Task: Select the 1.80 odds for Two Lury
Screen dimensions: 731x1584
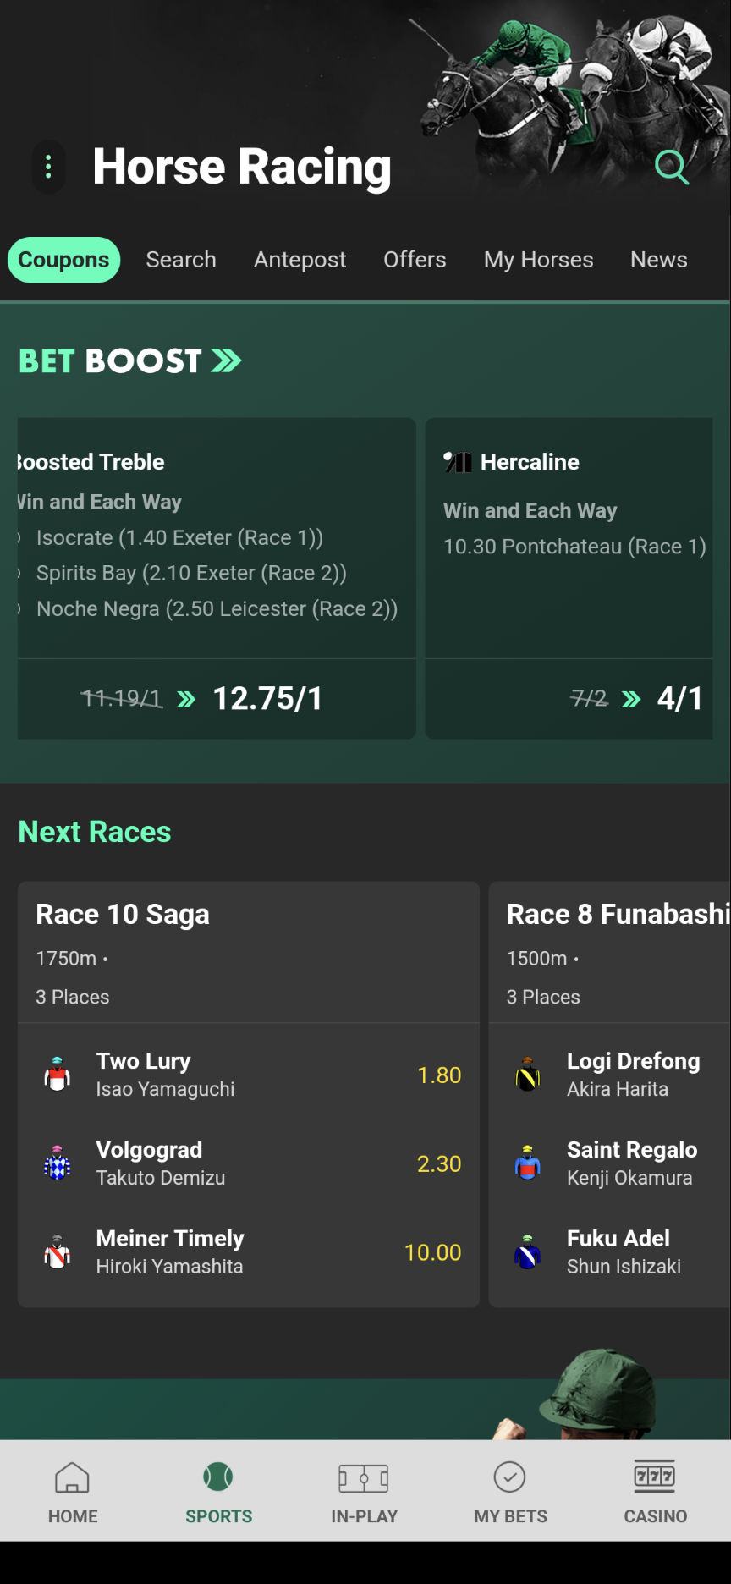Action: pyautogui.click(x=439, y=1075)
